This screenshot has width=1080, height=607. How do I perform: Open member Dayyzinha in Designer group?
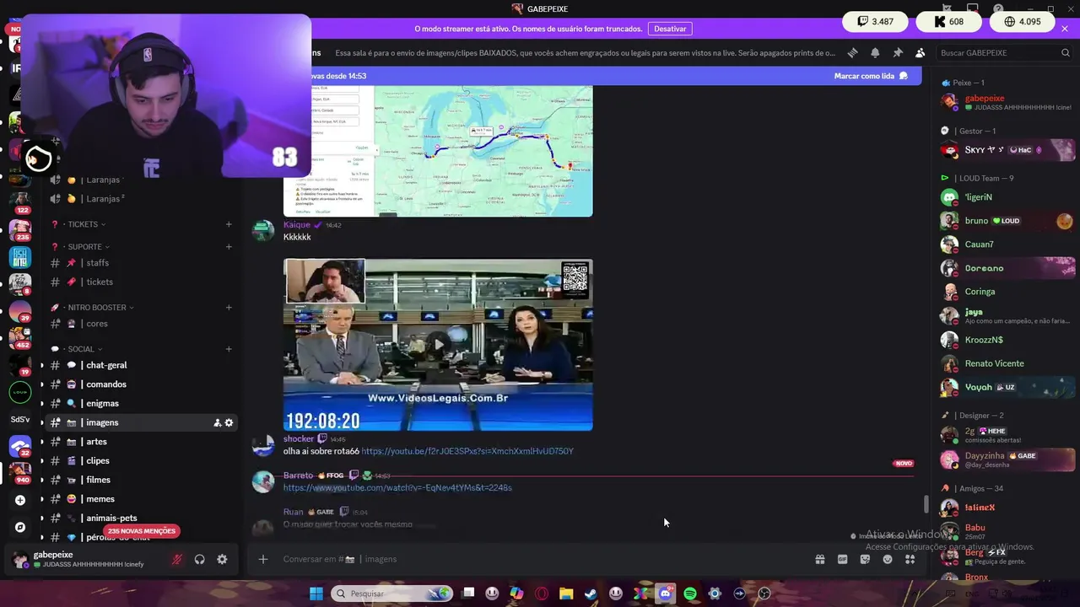pos(1007,459)
